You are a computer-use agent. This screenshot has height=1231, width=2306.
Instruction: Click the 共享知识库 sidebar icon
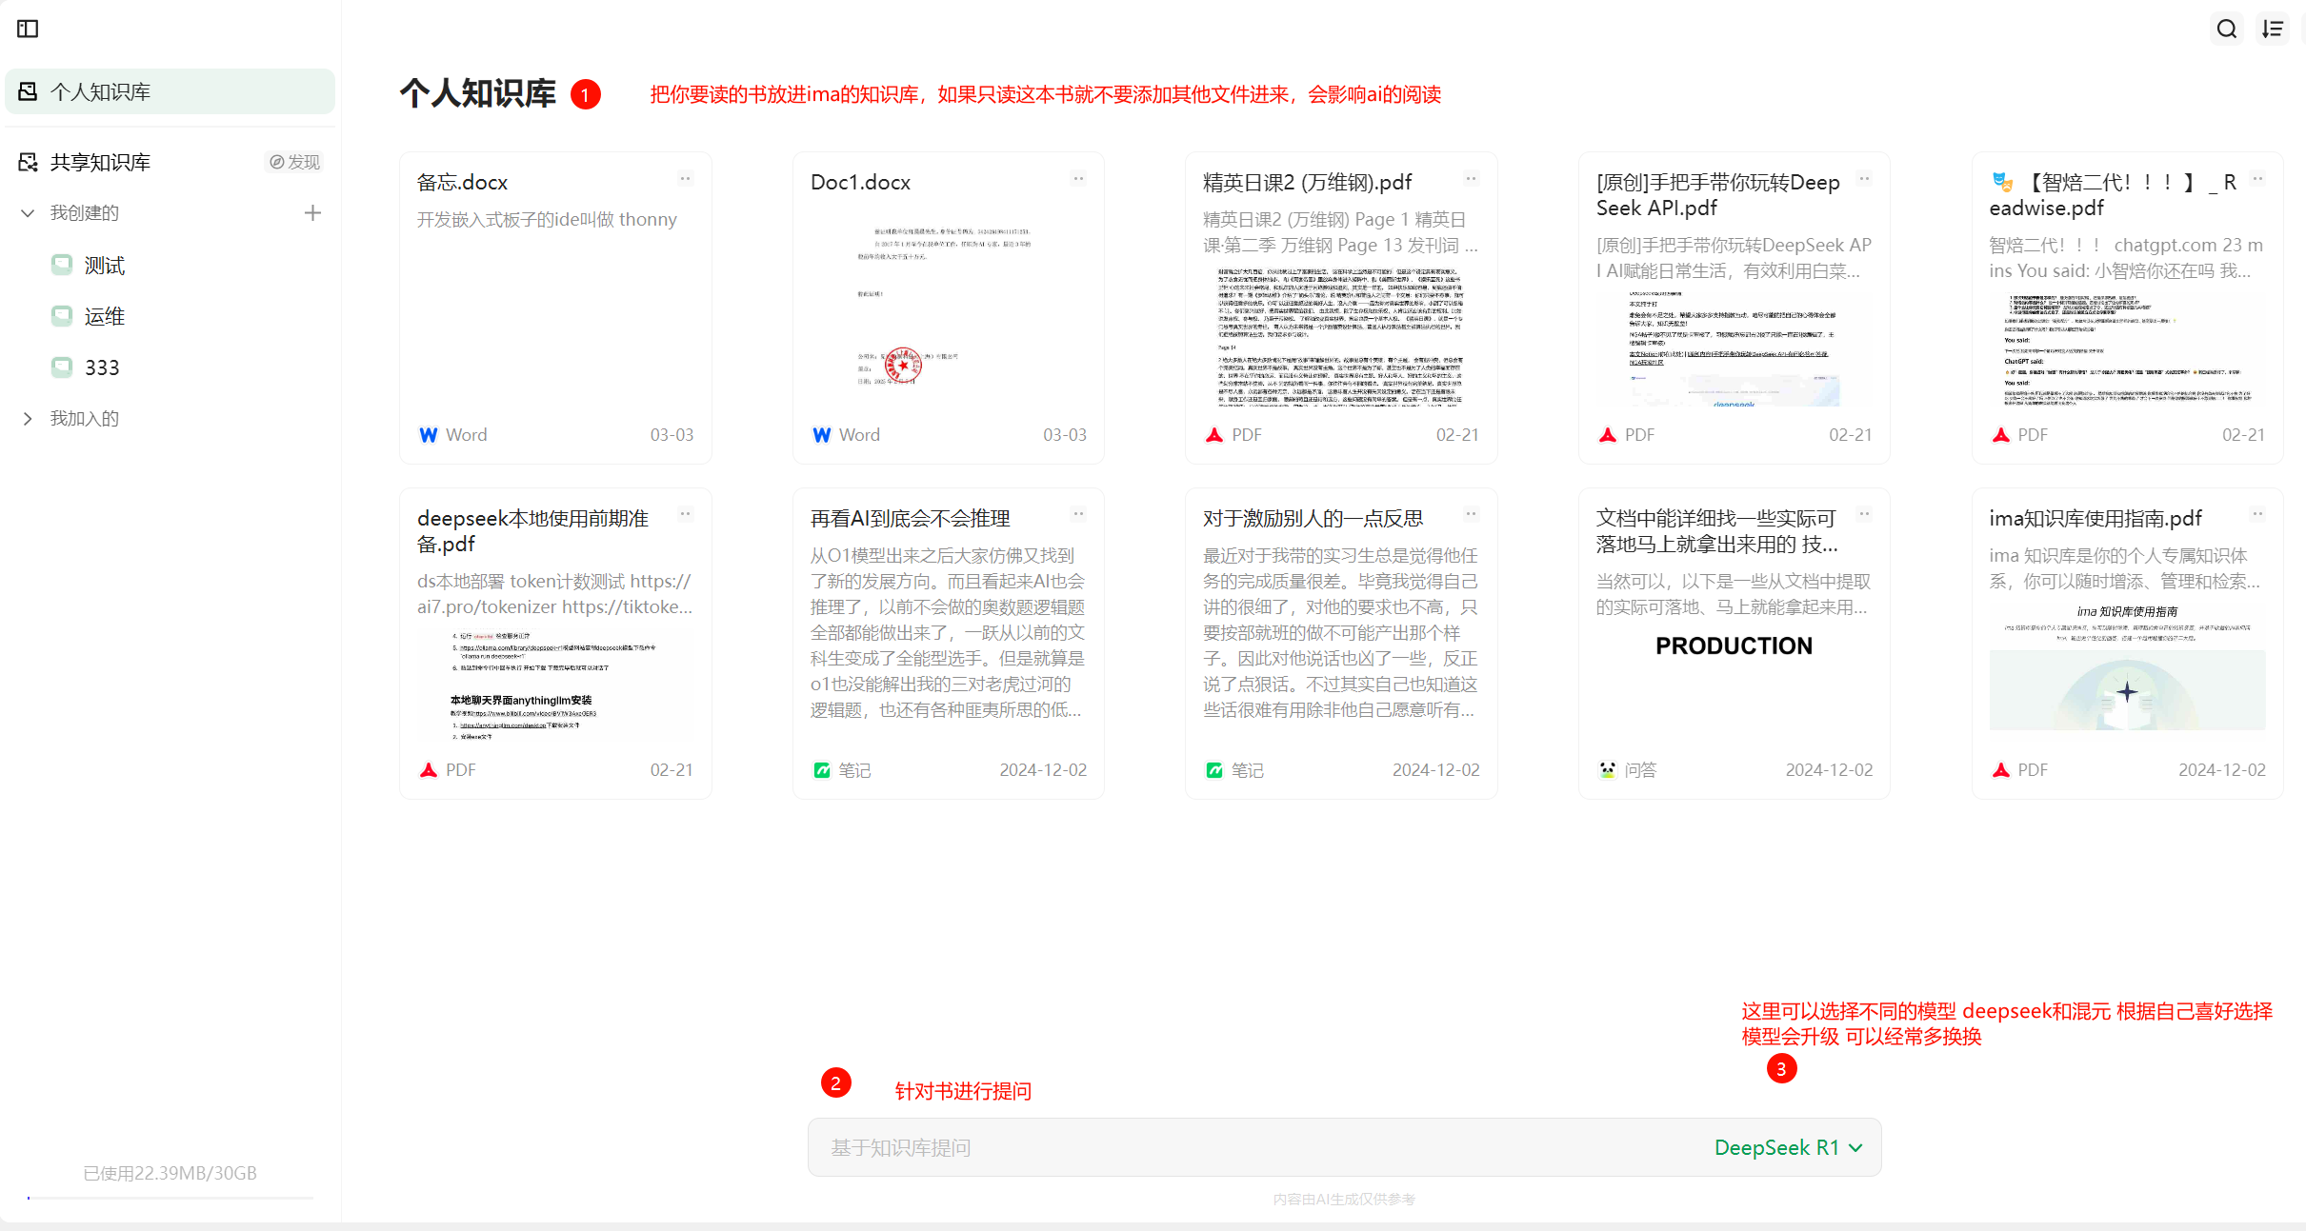29,162
